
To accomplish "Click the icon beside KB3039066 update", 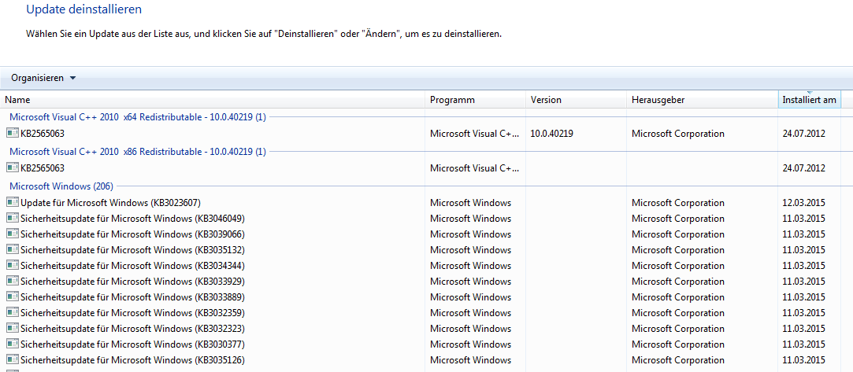I will coord(12,234).
